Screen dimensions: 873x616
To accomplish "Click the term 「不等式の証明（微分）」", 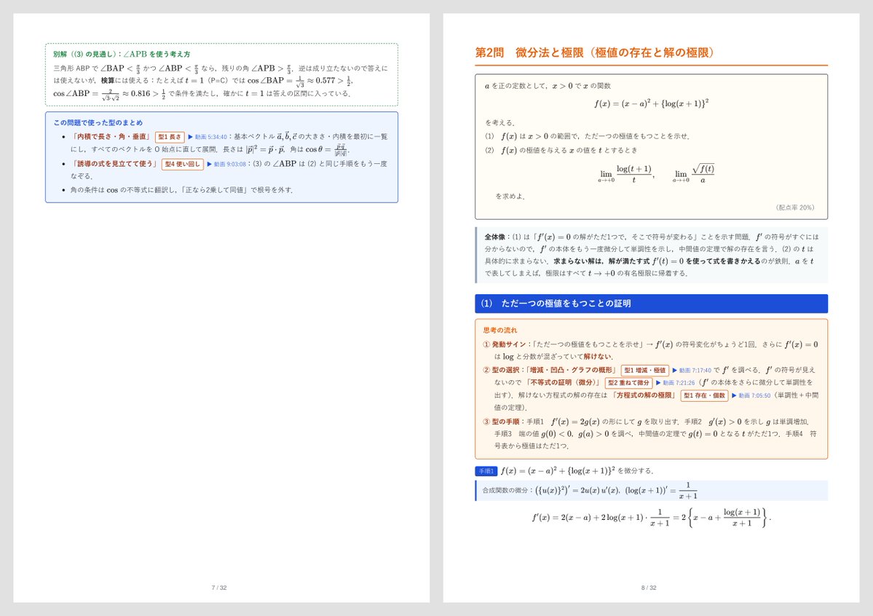I will pyautogui.click(x=564, y=383).
